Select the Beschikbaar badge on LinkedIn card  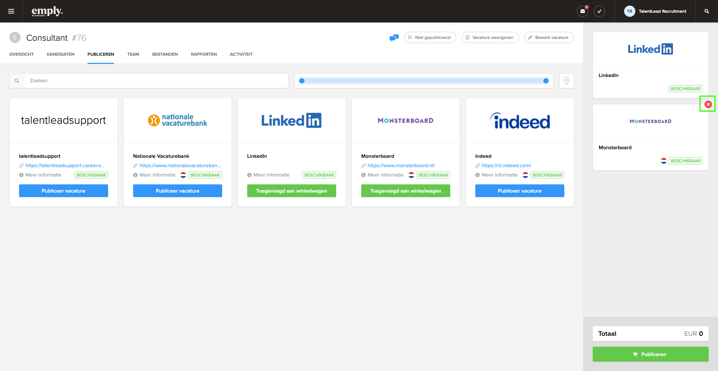click(x=319, y=175)
